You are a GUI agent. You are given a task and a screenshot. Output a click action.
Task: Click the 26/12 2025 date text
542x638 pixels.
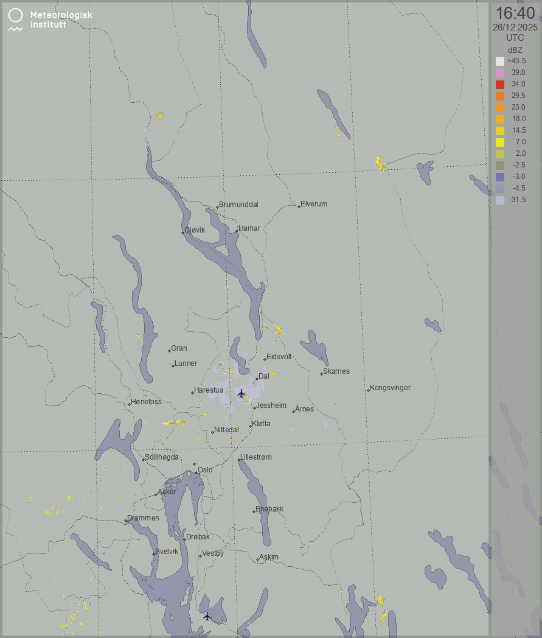pyautogui.click(x=515, y=27)
